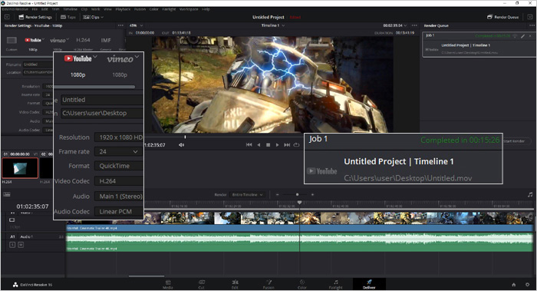Open the Playback menu
537x291 pixels.
click(123, 9)
